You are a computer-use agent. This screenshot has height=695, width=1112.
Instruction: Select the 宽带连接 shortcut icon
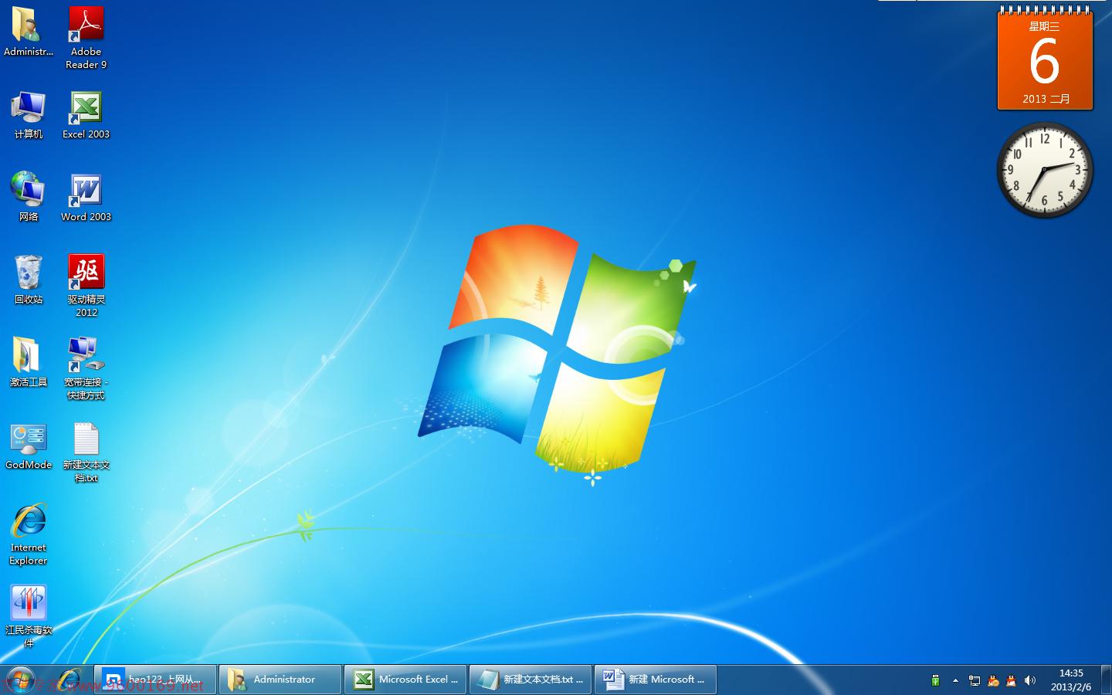point(86,368)
